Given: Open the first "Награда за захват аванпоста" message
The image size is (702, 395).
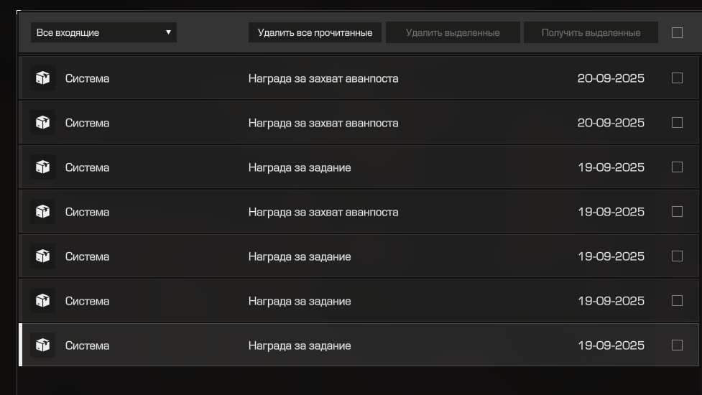Looking at the screenshot, I should point(323,78).
